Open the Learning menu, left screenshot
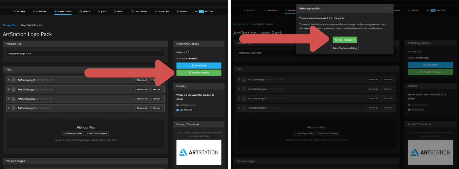The image size is (459, 169). 40,11
